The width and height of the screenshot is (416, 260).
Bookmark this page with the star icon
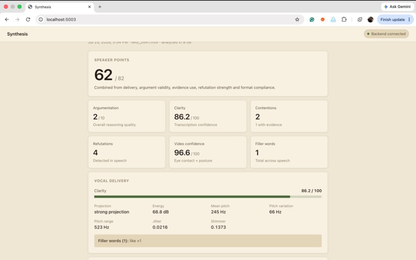(x=297, y=20)
